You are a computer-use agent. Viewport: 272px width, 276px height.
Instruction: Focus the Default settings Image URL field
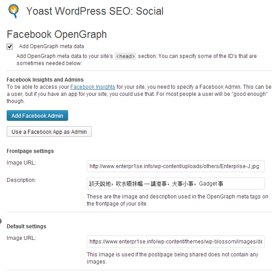[x=176, y=241]
